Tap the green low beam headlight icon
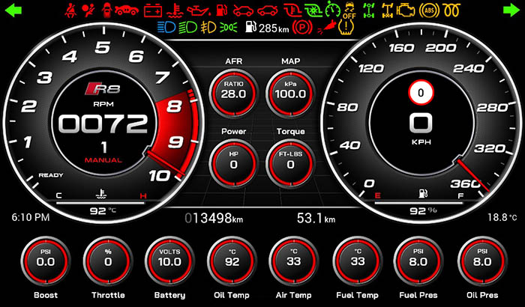The height and width of the screenshot is (307, 525). pos(187,28)
